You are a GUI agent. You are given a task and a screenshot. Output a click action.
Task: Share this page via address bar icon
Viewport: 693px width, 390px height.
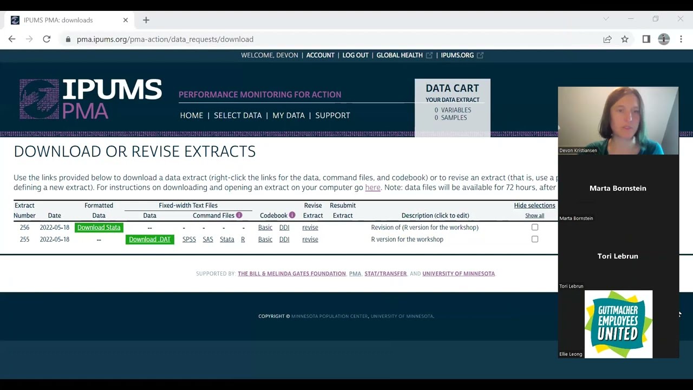[607, 39]
